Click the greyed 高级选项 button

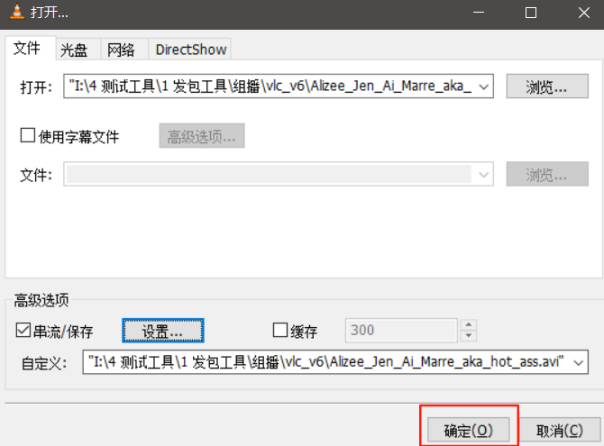point(202,135)
